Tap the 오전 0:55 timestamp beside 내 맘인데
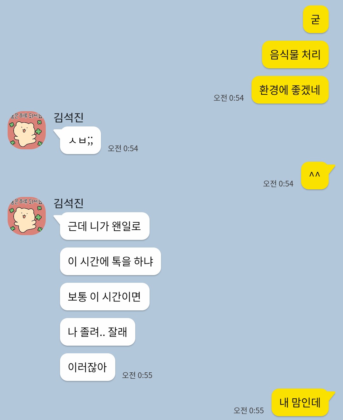 coord(249,410)
